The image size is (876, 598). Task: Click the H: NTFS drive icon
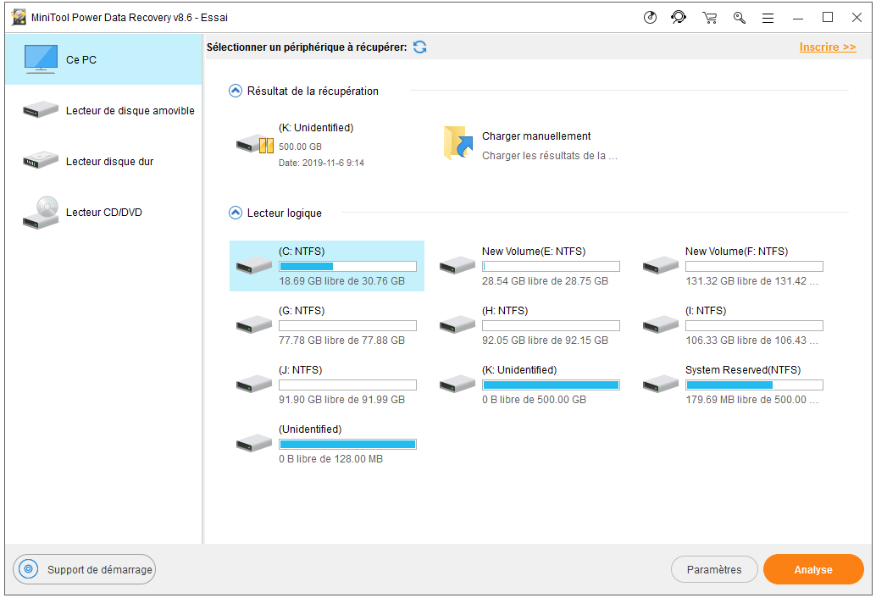coord(457,324)
